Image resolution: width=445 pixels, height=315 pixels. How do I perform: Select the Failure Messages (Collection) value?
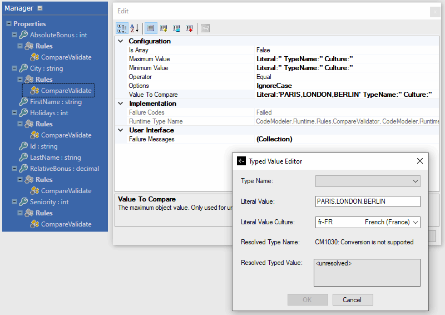click(x=274, y=139)
